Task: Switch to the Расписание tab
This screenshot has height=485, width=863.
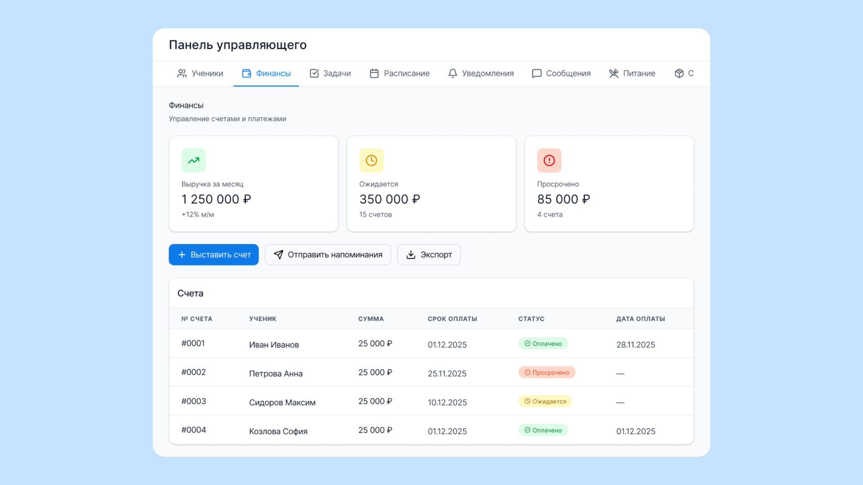Action: [x=399, y=73]
